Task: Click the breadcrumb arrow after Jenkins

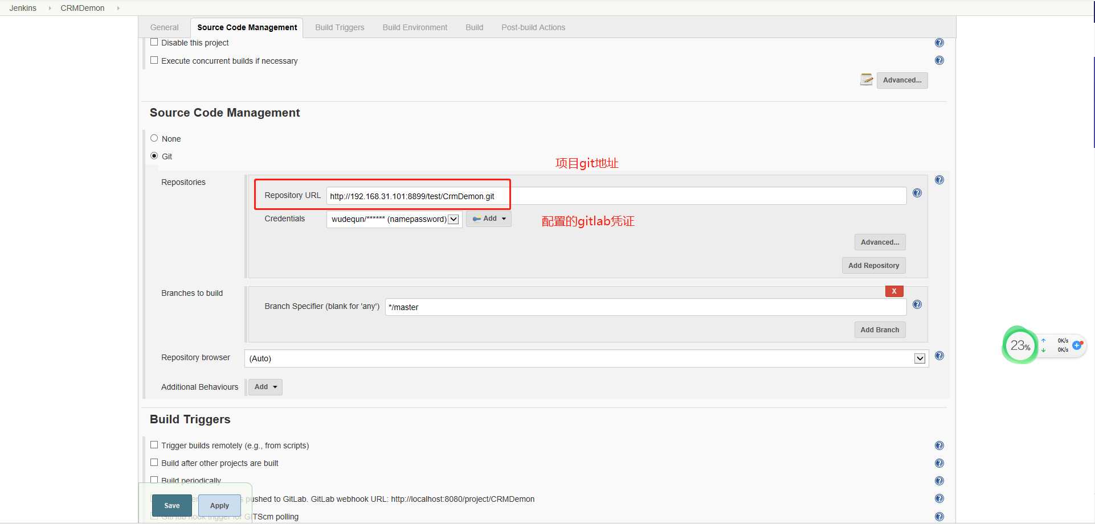Action: tap(50, 8)
